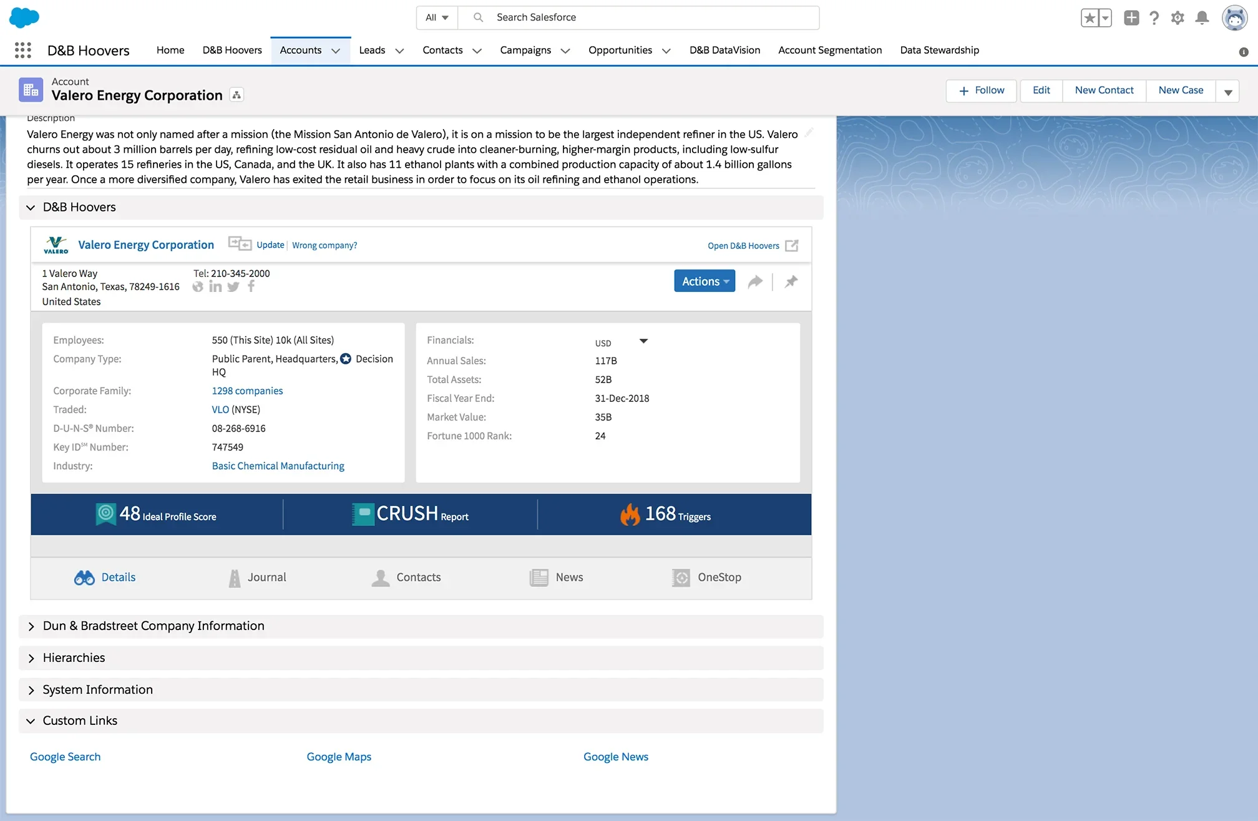Open the 1298 companies link
Image resolution: width=1258 pixels, height=821 pixels.
coord(247,391)
